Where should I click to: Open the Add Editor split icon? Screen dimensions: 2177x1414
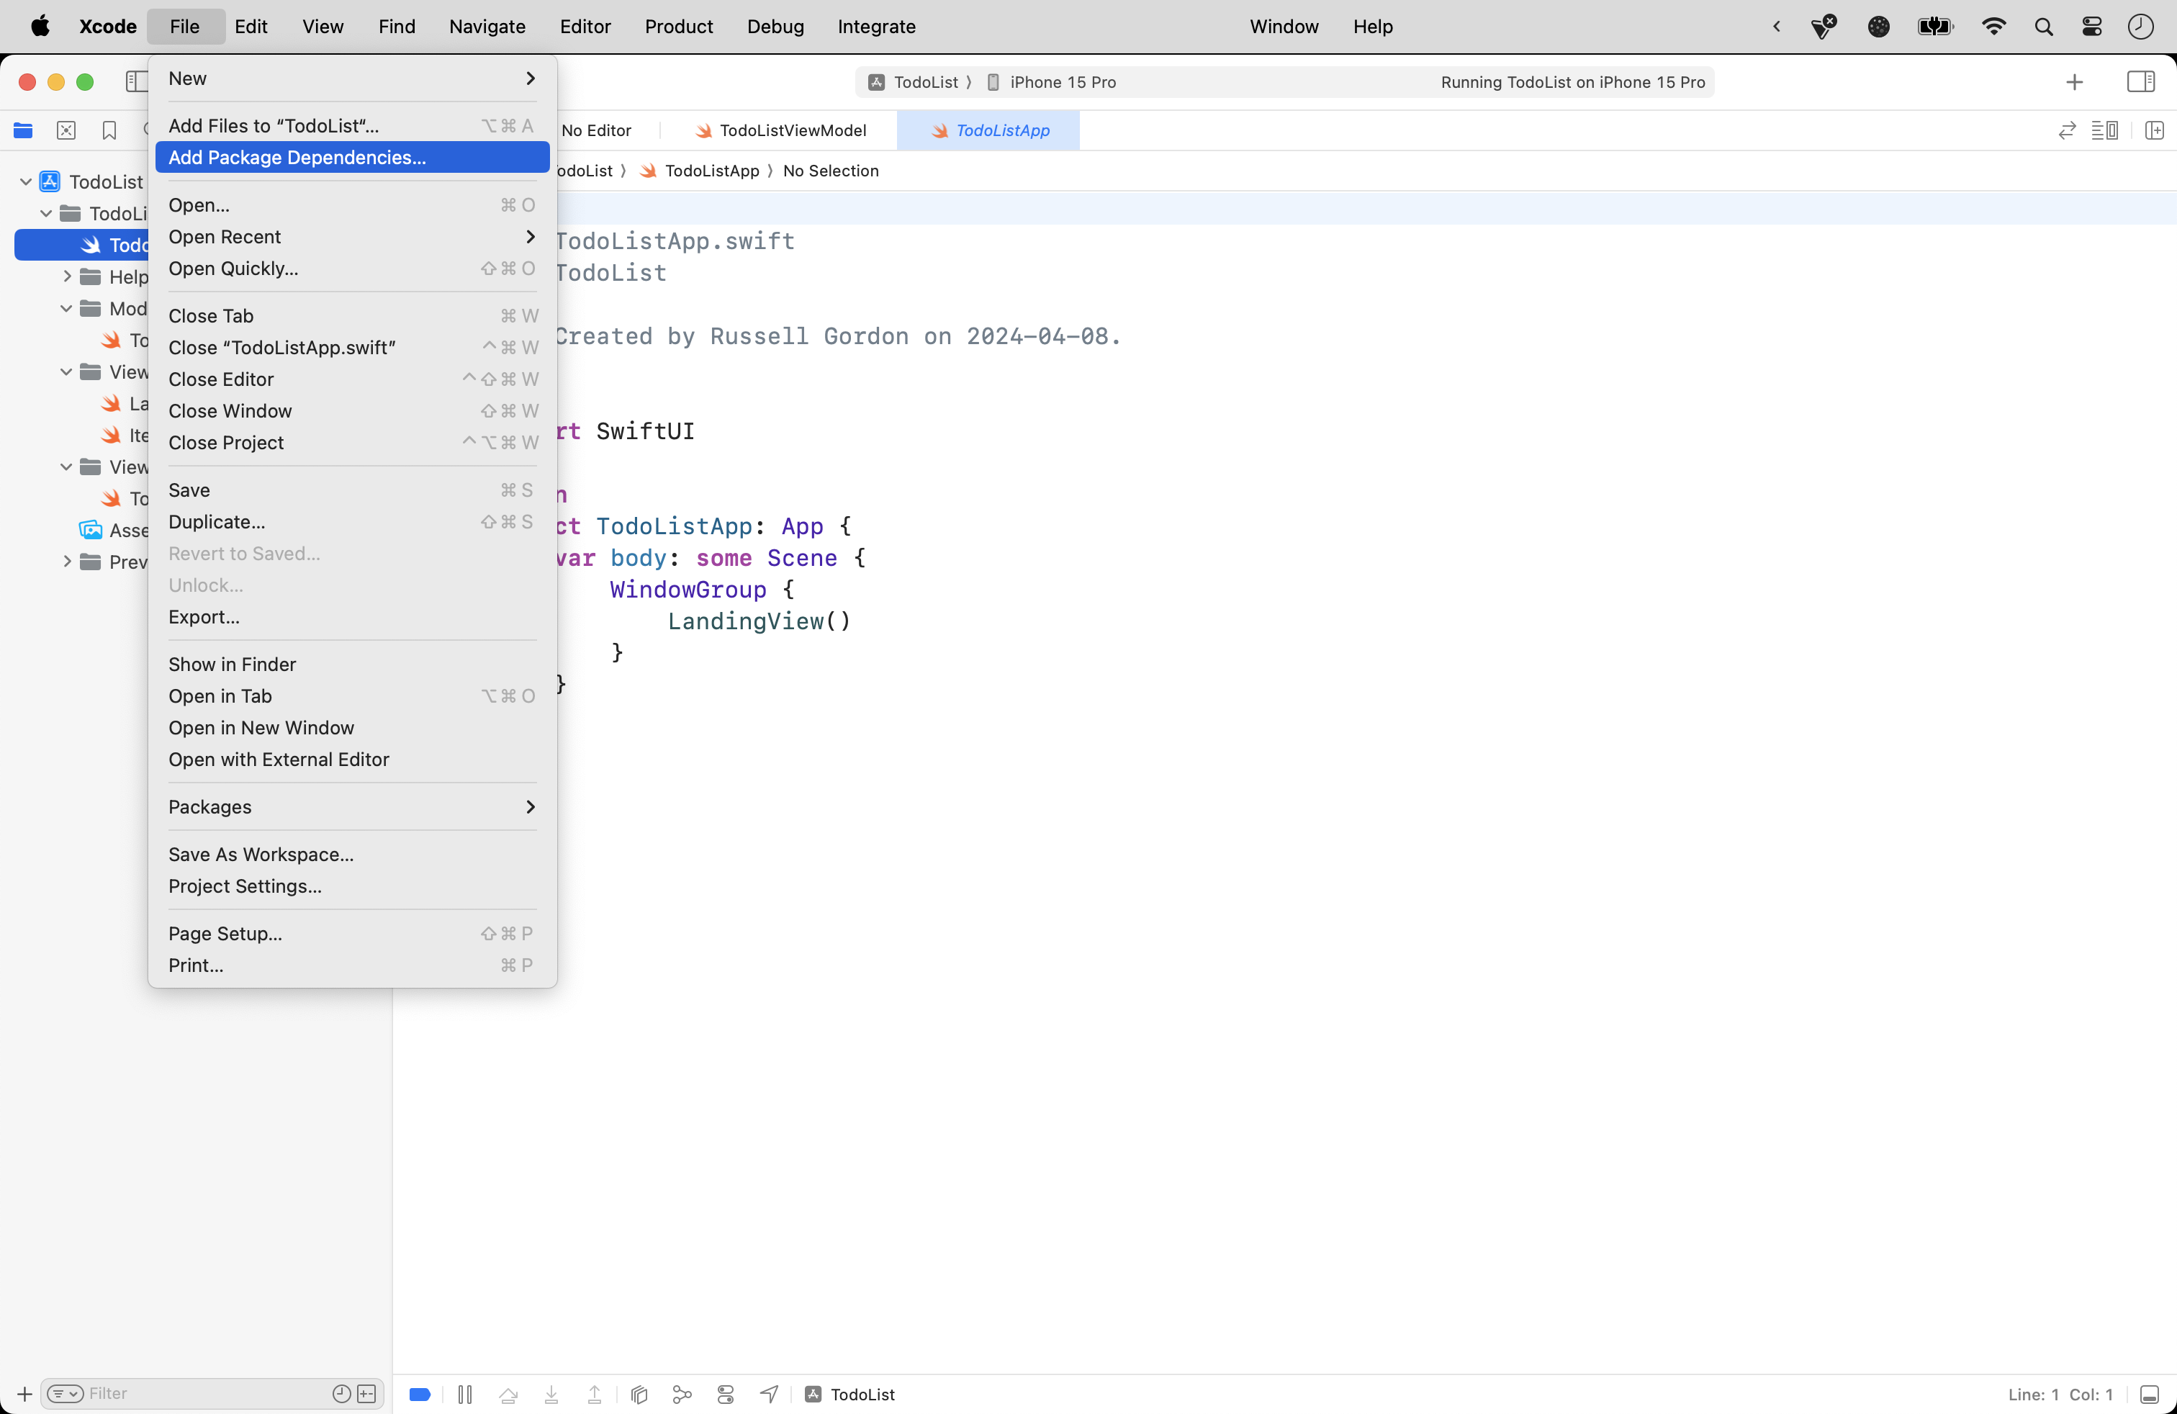(2155, 130)
